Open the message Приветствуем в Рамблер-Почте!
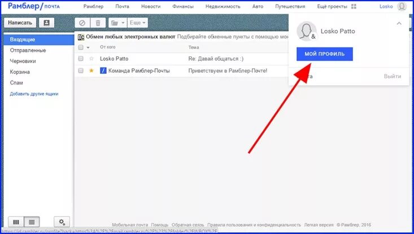414x234 pixels. pos(228,70)
